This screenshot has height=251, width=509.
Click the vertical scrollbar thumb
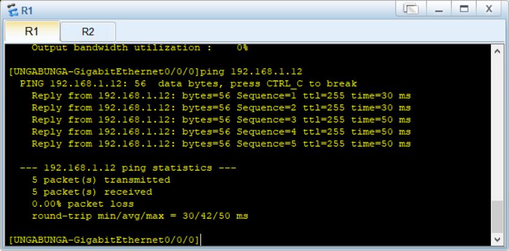click(497, 216)
